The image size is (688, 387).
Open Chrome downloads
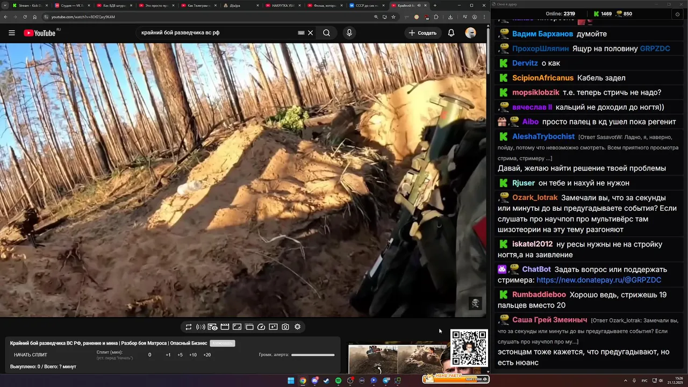click(x=450, y=17)
